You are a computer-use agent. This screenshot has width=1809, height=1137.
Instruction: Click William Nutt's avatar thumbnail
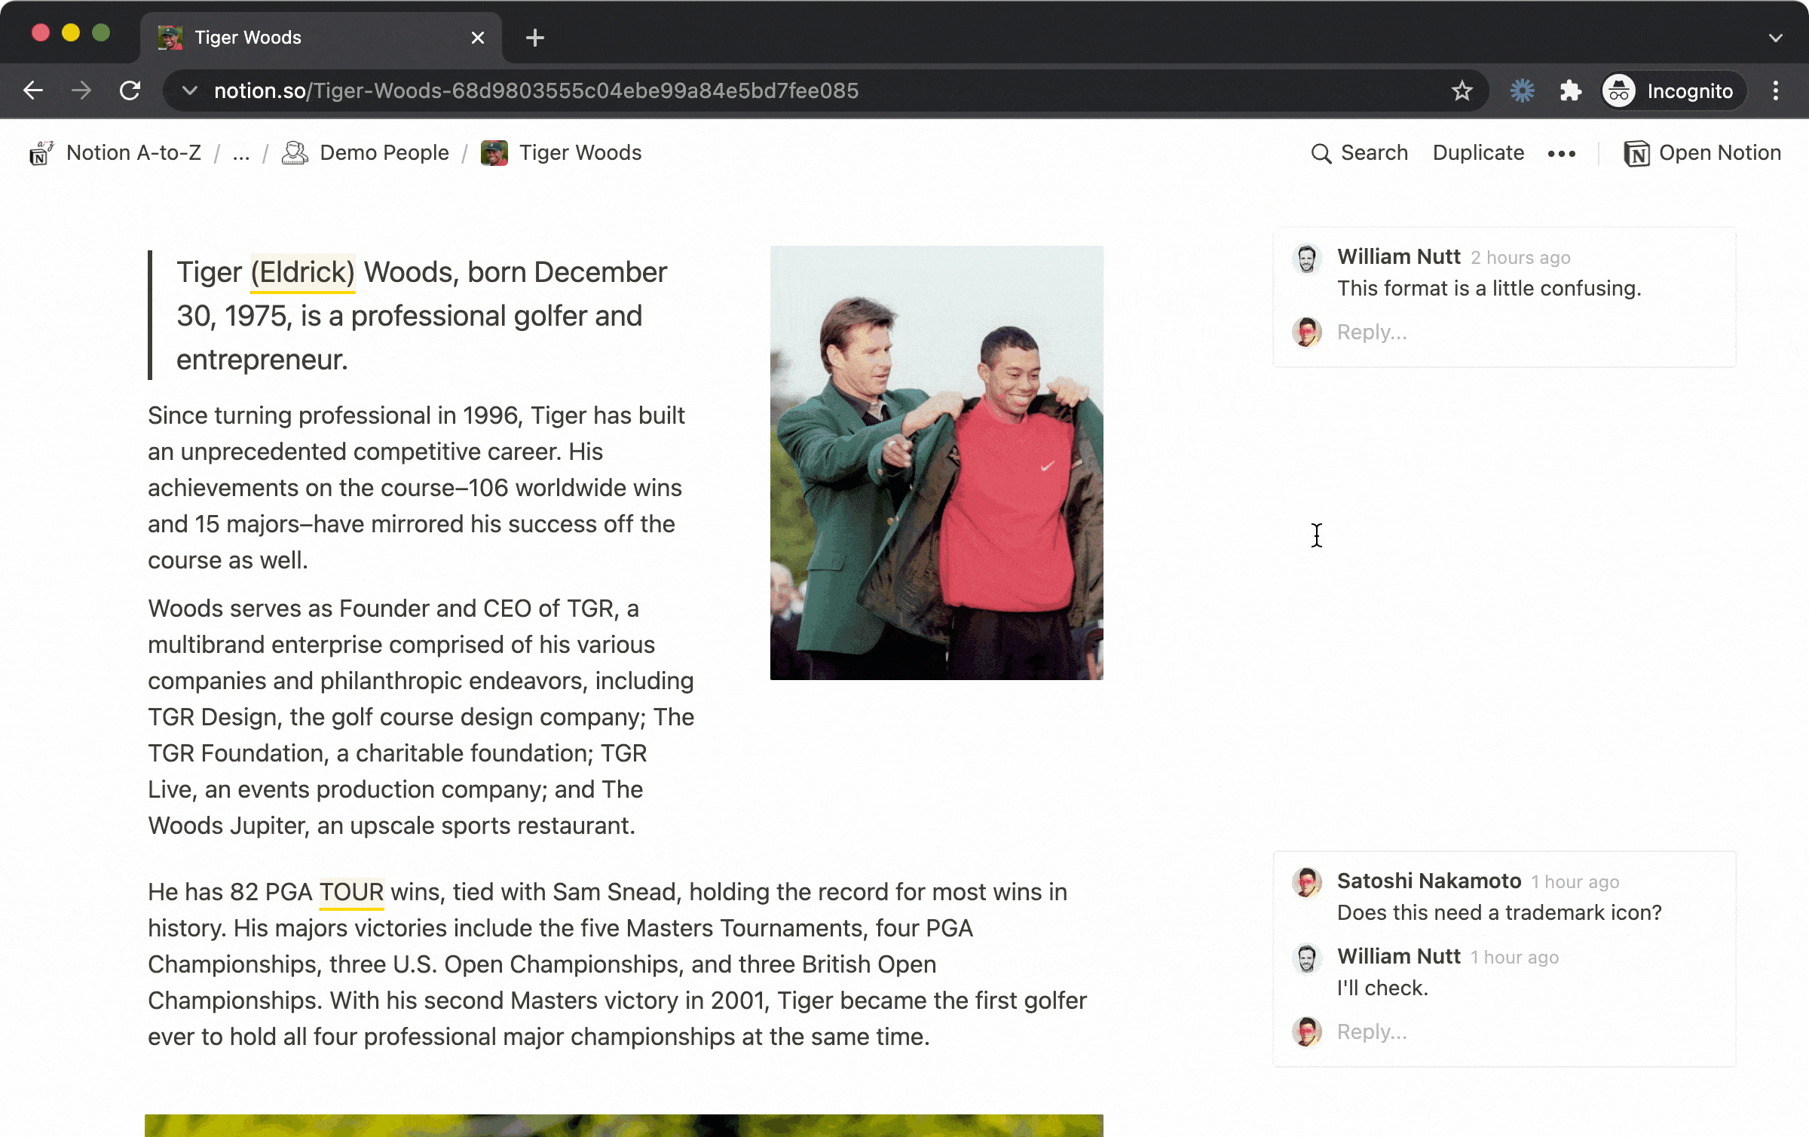point(1307,259)
